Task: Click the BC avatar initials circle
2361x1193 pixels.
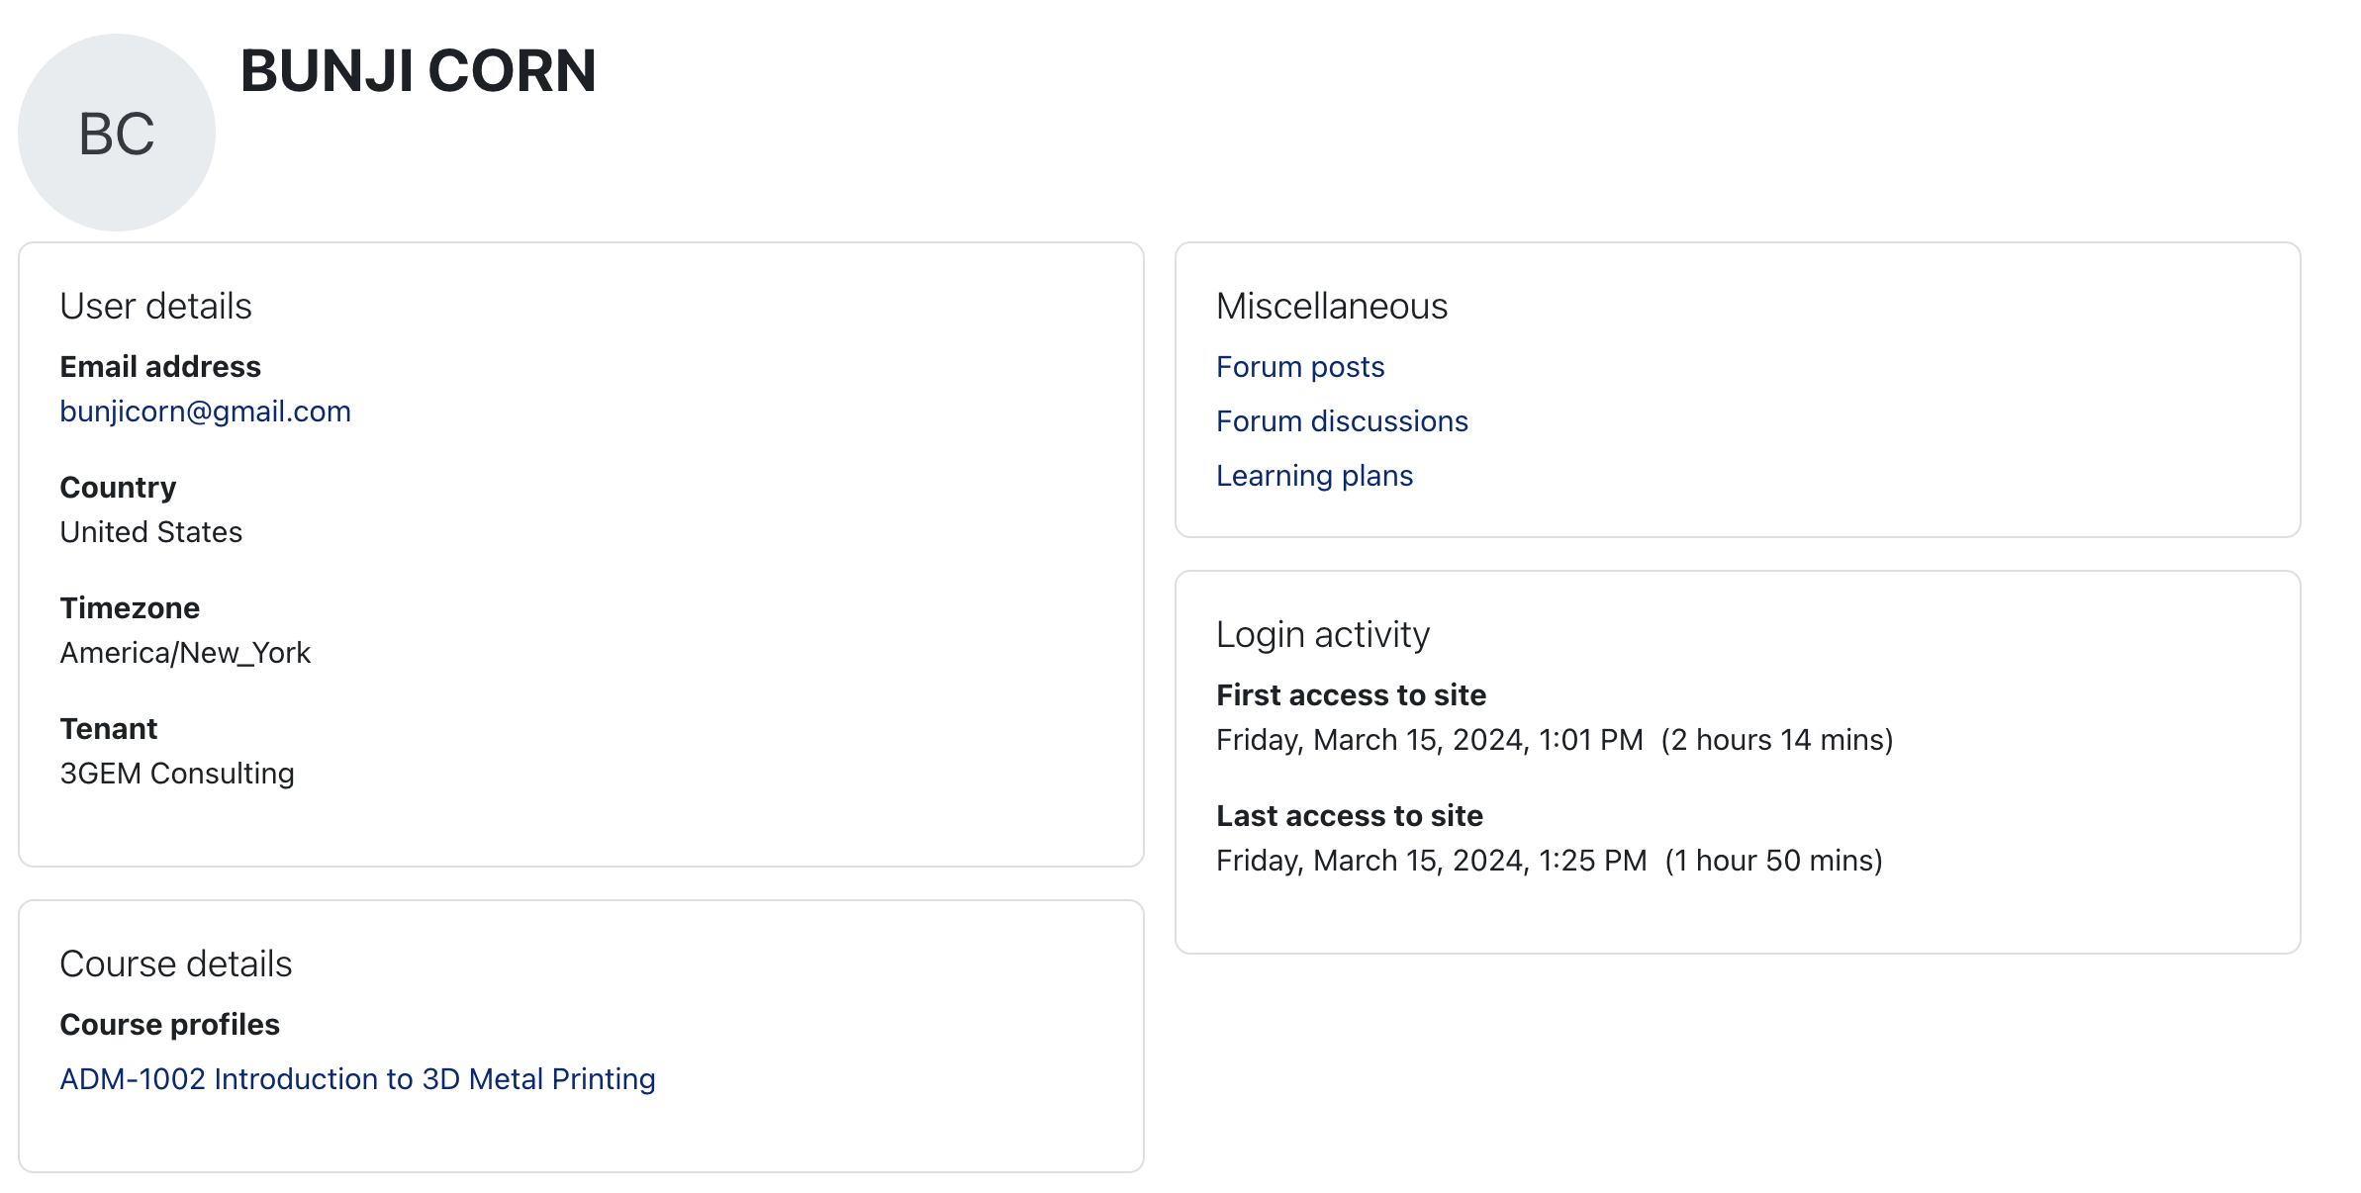Action: 117,134
